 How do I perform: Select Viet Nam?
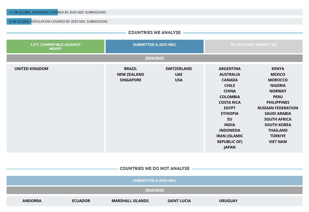click(x=278, y=142)
